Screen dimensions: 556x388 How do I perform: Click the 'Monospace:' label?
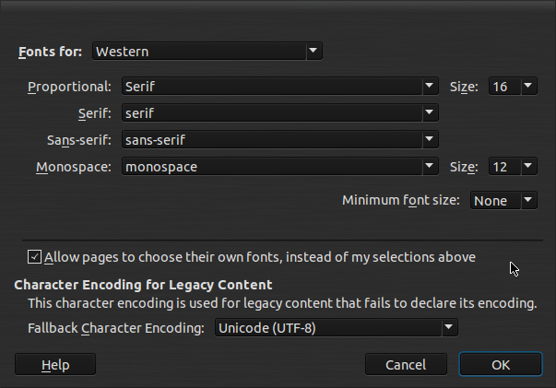pyautogui.click(x=74, y=168)
